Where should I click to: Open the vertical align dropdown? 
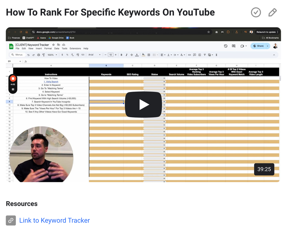coord(170,55)
